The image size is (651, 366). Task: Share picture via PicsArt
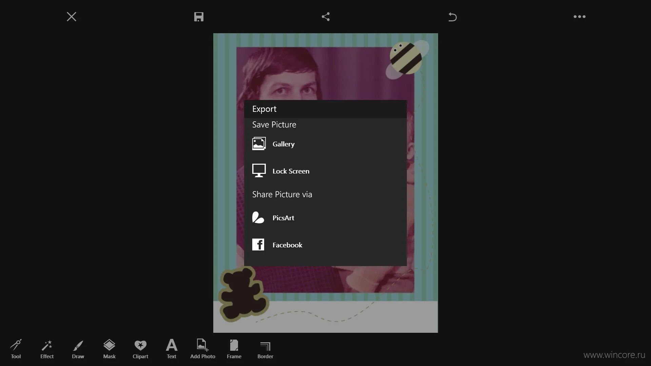click(283, 218)
